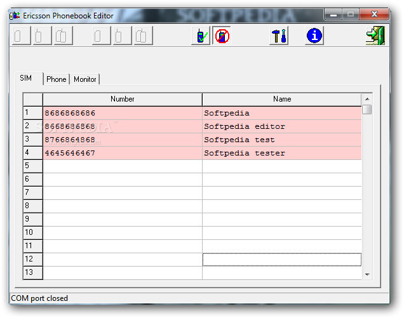
Task: Open settings with the hammer and screwdriver icon
Action: [x=279, y=36]
